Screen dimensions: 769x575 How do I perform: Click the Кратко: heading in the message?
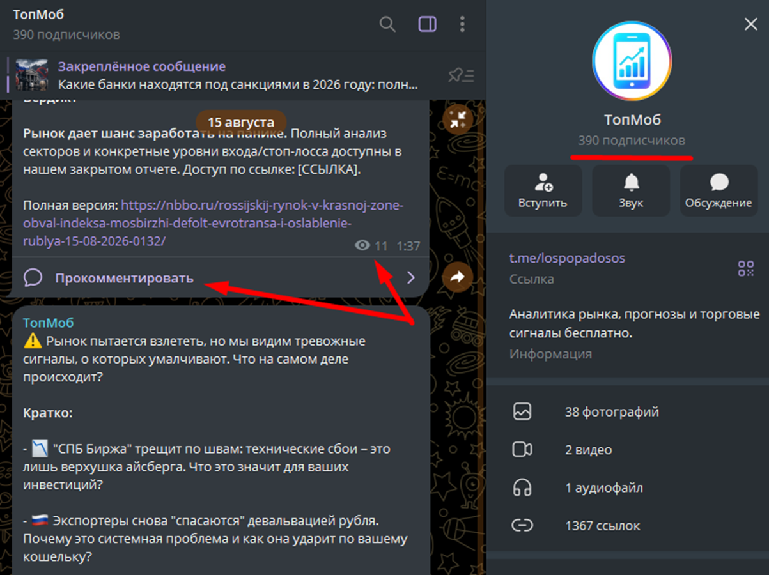tap(48, 413)
